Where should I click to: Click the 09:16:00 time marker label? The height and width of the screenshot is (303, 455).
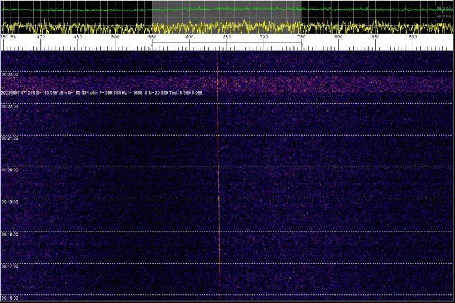point(10,298)
